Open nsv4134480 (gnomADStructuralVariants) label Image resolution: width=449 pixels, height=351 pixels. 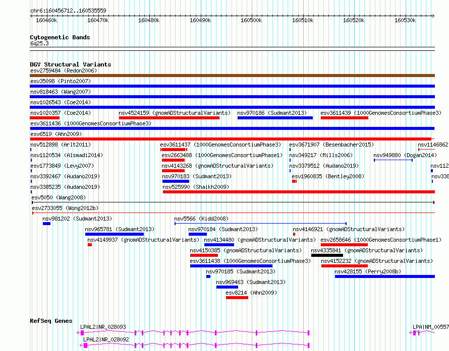coord(260,240)
